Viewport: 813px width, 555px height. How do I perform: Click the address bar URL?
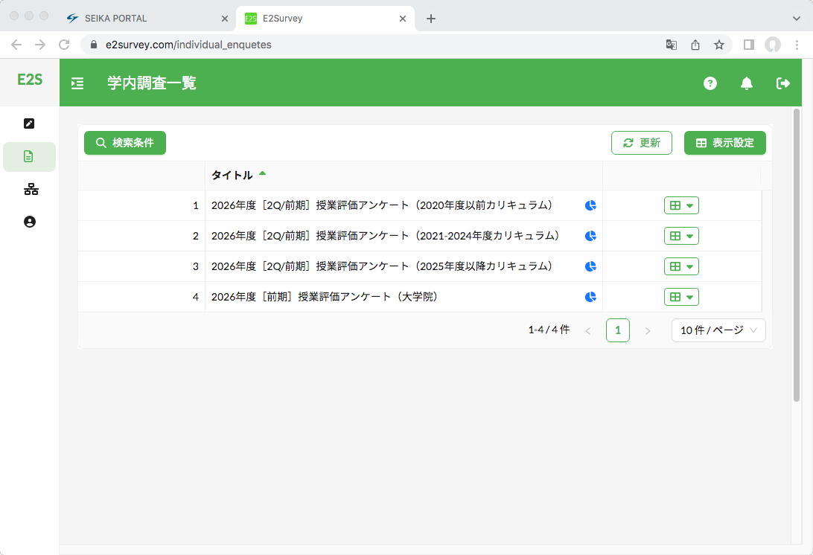click(188, 45)
